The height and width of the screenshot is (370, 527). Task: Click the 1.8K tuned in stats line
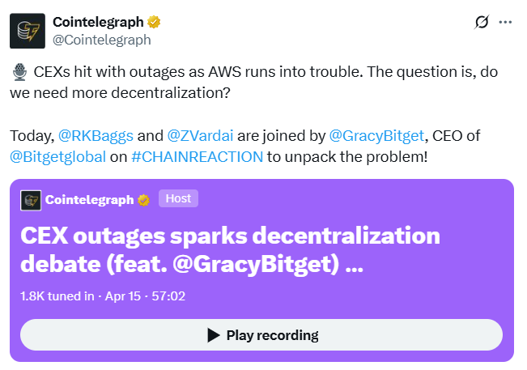click(103, 296)
